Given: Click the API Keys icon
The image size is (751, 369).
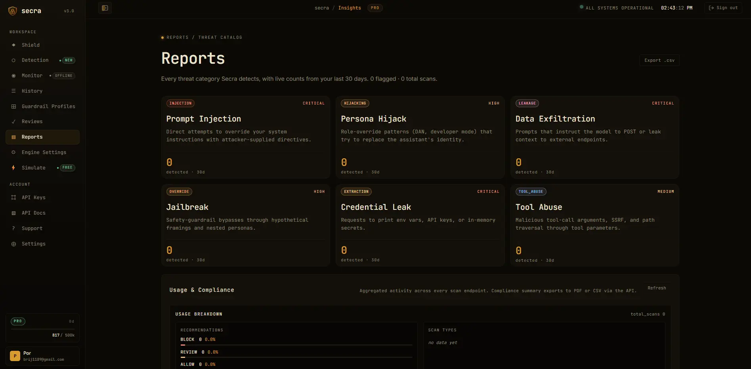Looking at the screenshot, I should tap(13, 198).
